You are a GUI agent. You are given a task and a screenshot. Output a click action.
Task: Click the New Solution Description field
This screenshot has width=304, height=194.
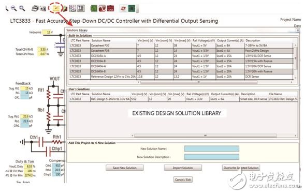click(211, 157)
